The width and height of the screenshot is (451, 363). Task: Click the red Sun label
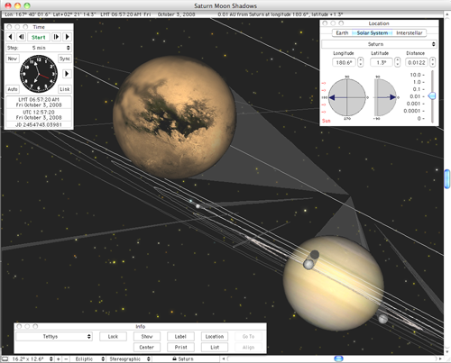click(327, 121)
